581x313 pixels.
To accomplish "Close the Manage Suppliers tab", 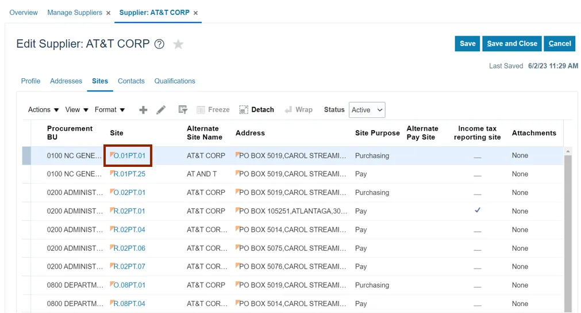I will pyautogui.click(x=108, y=13).
